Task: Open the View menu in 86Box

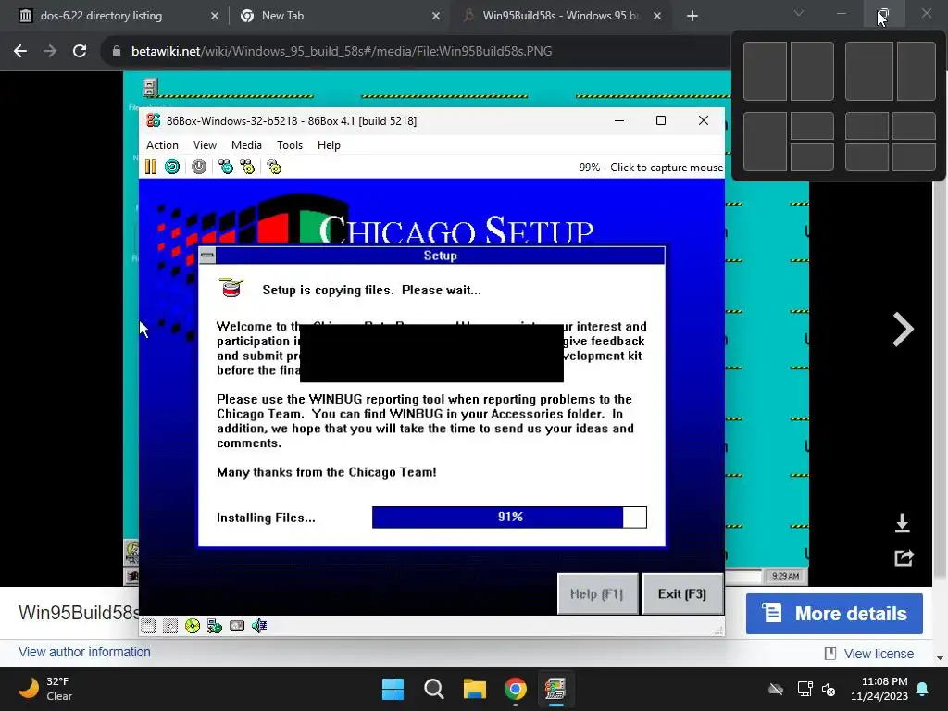Action: [205, 145]
